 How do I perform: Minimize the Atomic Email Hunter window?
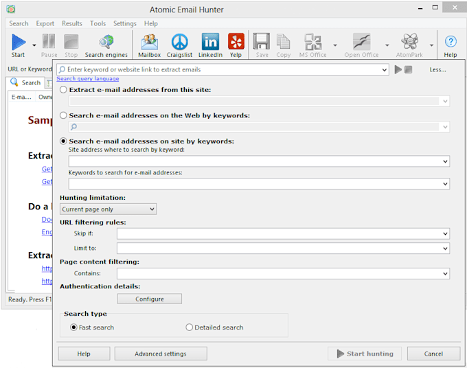tap(420, 8)
